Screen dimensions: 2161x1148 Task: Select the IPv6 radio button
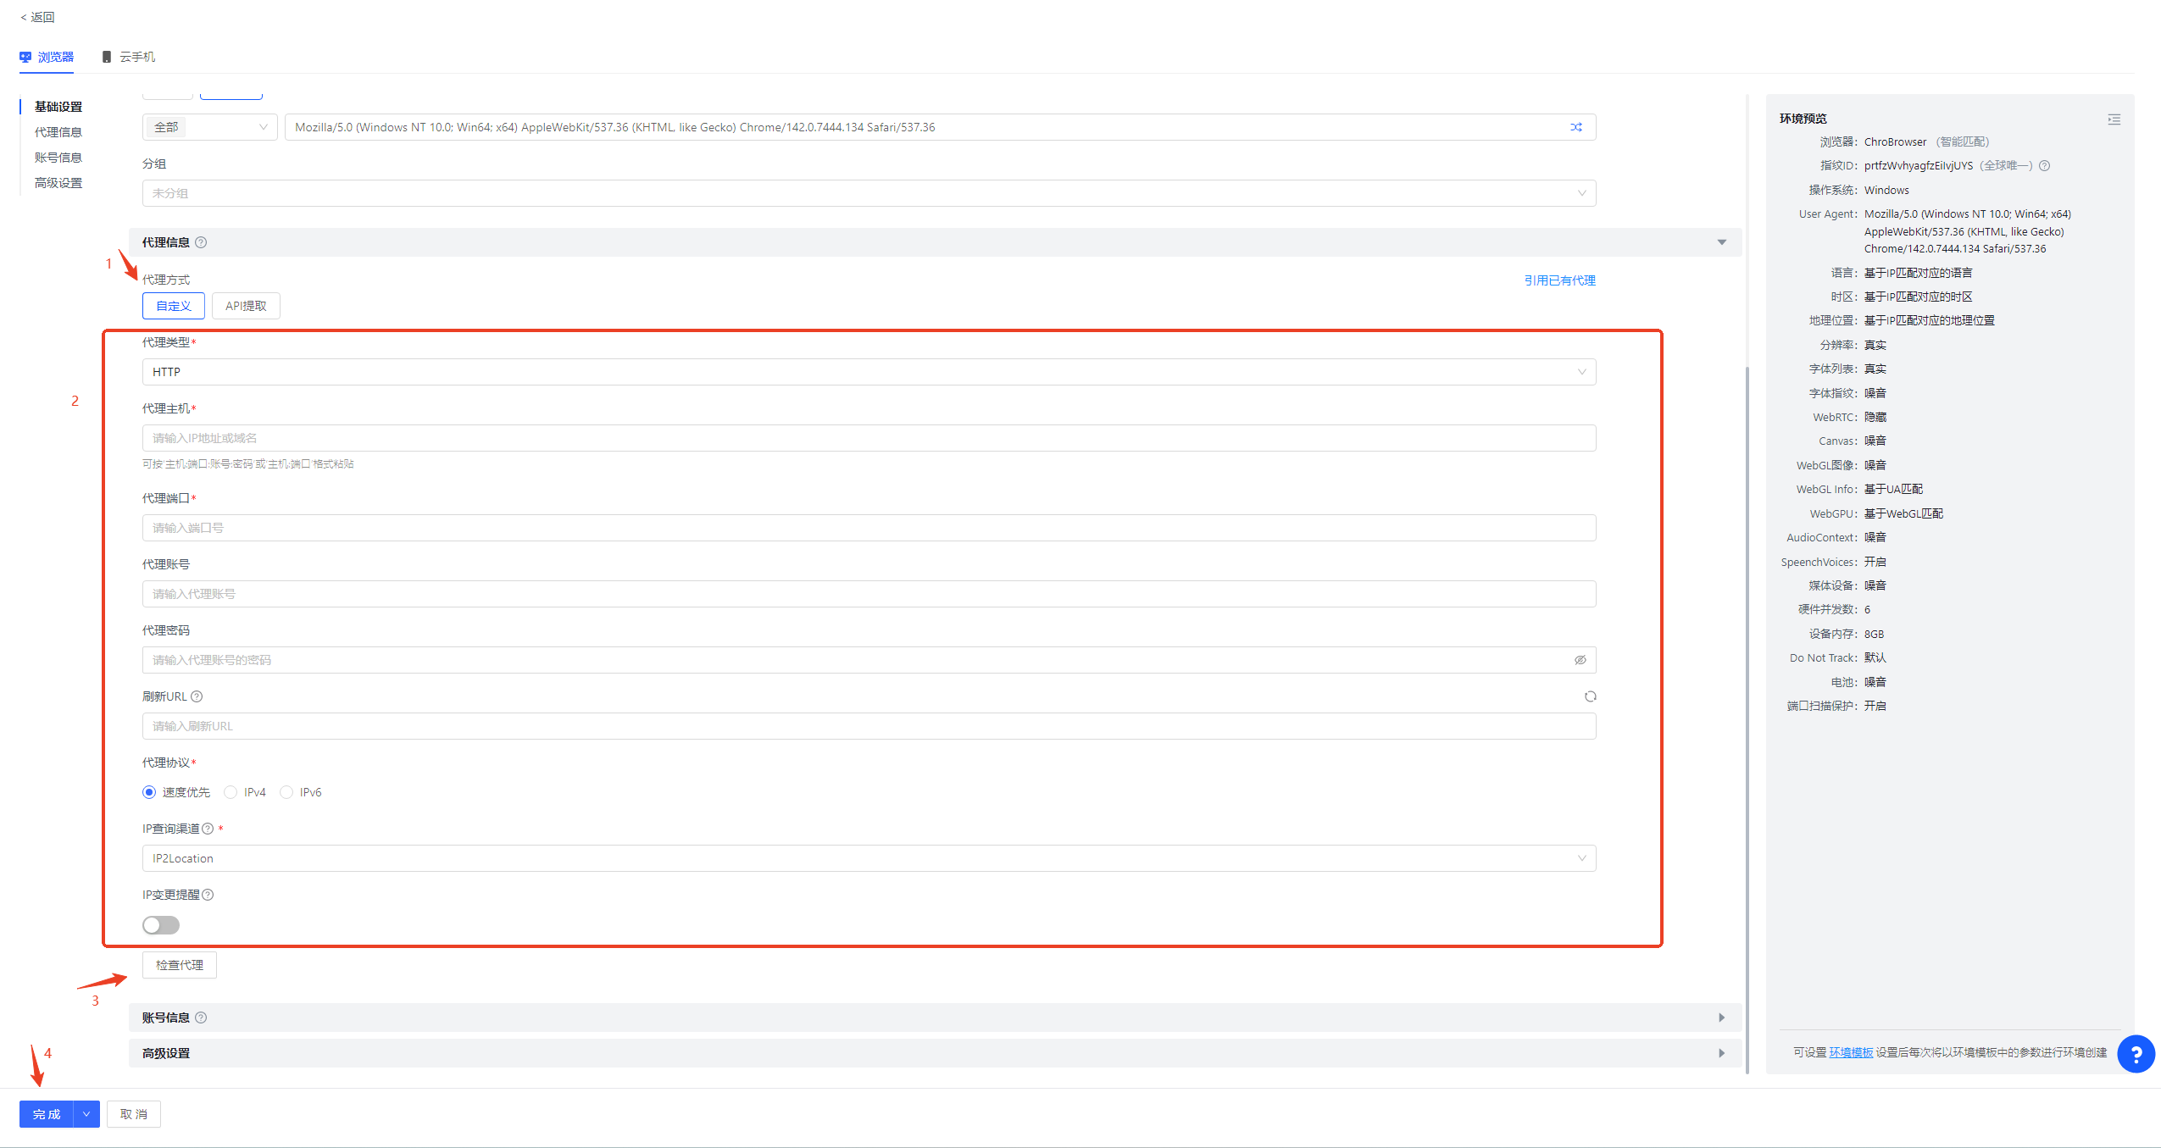[x=286, y=792]
